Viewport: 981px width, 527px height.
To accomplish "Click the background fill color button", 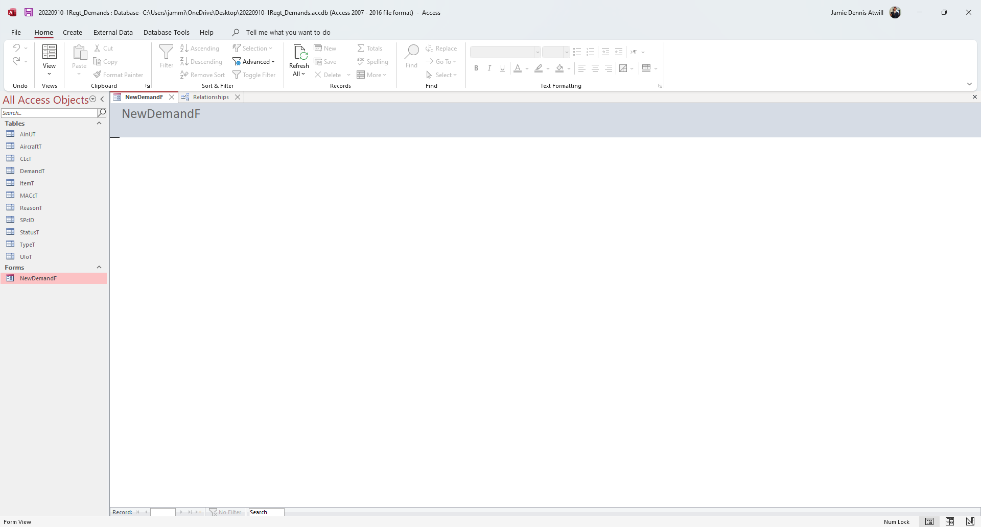I will coord(559,68).
